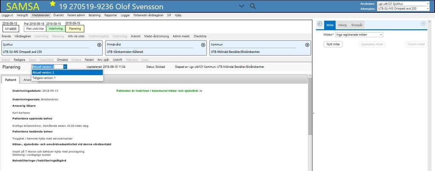
Task: Open the Hjälp menu
Action: (178, 15)
